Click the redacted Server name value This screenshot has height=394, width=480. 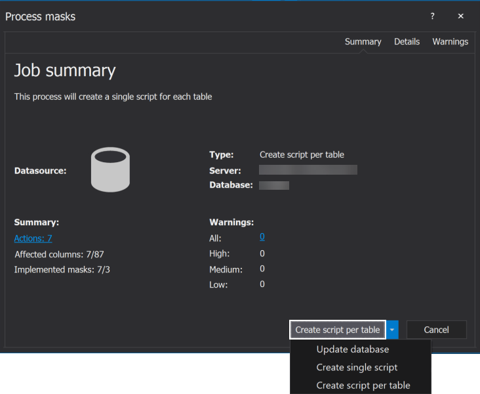(x=308, y=170)
